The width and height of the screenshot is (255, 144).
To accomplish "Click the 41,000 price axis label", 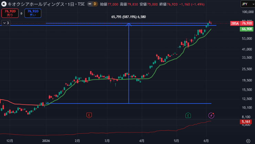I will [247, 49].
